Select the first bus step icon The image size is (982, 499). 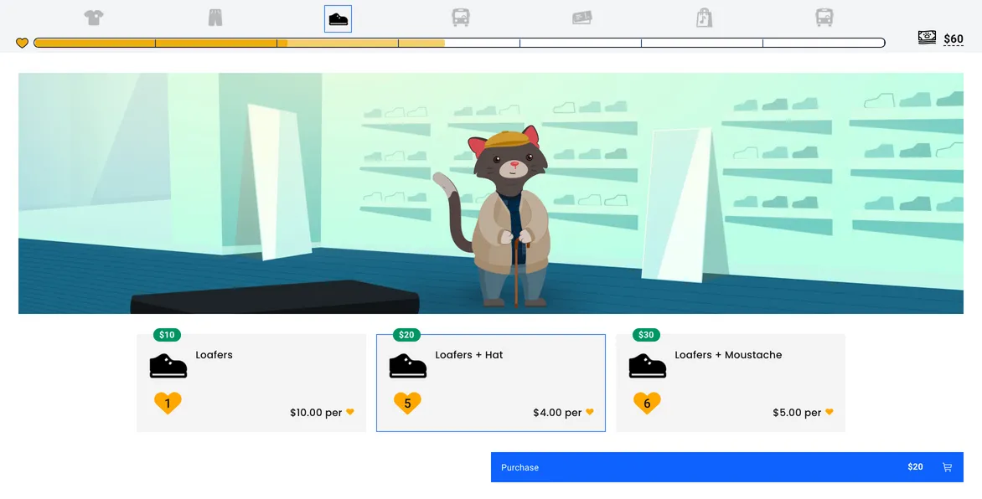[460, 18]
